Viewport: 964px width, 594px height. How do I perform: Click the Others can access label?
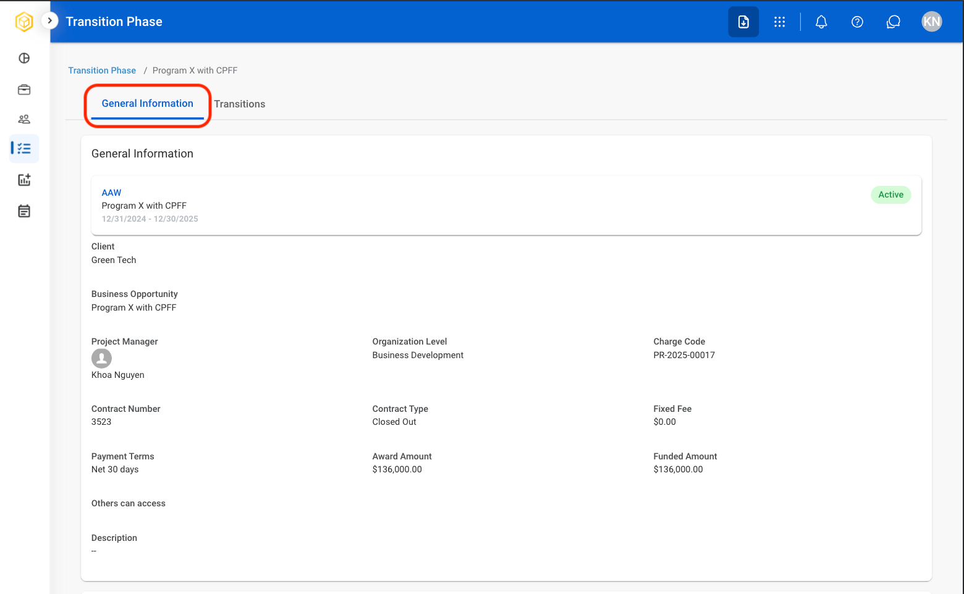point(129,503)
